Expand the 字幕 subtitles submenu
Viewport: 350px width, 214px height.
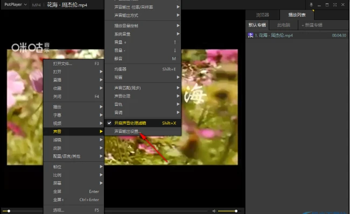(74, 115)
